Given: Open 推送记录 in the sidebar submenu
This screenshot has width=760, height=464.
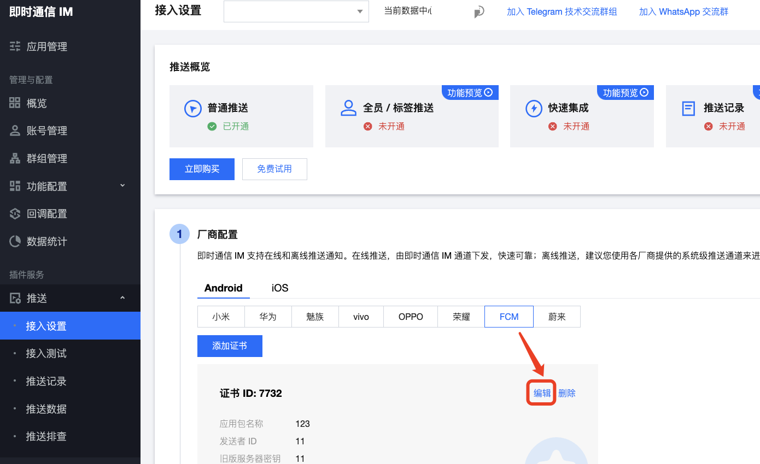Looking at the screenshot, I should pyautogui.click(x=70, y=381).
